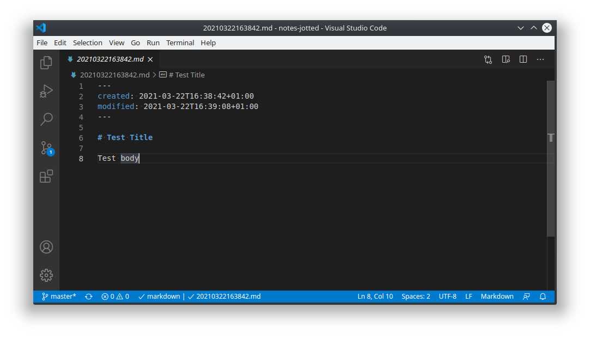This screenshot has height=338, width=590.
Task: Open More Actions with the ellipsis
Action: (x=540, y=59)
